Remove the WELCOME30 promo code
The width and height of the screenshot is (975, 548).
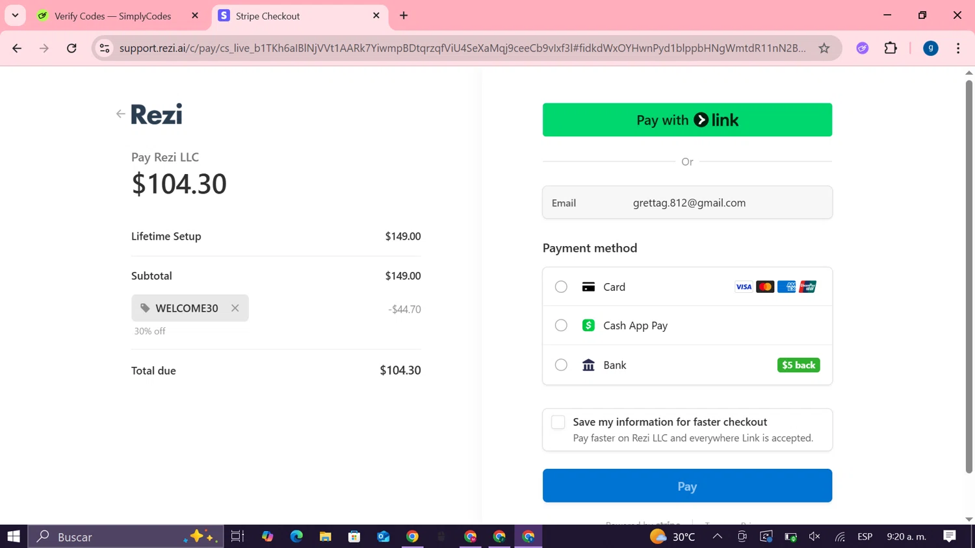(x=235, y=308)
